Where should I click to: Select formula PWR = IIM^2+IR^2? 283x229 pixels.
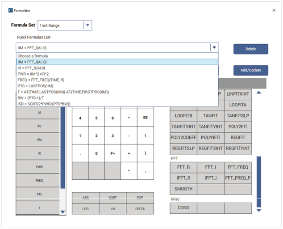117,74
